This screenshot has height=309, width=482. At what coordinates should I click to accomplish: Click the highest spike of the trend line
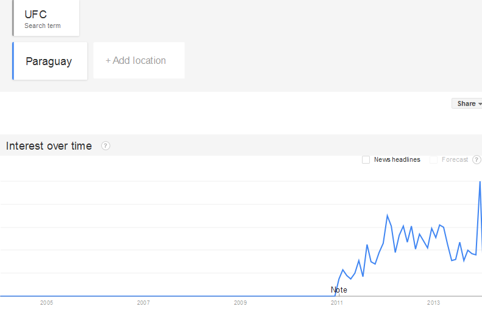(480, 182)
